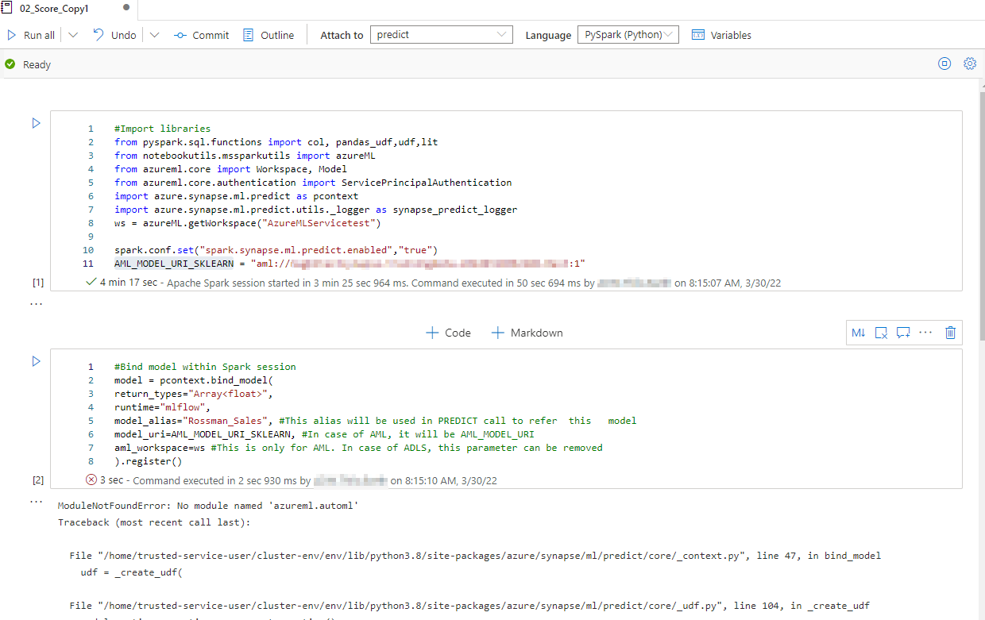Image resolution: width=985 pixels, height=620 pixels.
Task: Open the Outline panel
Action: tap(268, 35)
